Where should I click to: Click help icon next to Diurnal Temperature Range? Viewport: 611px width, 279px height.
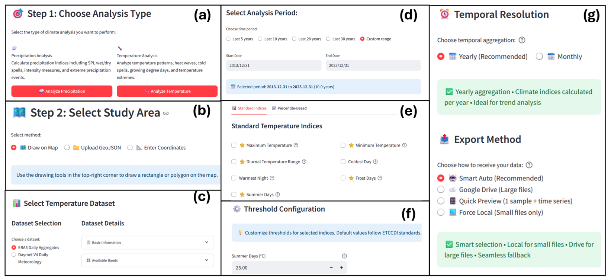pyautogui.click(x=304, y=162)
